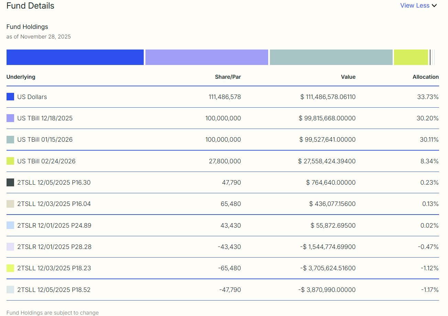This screenshot has height=316, width=448.
Task: Click the -1.12% allocation cell
Action: pyautogui.click(x=430, y=268)
